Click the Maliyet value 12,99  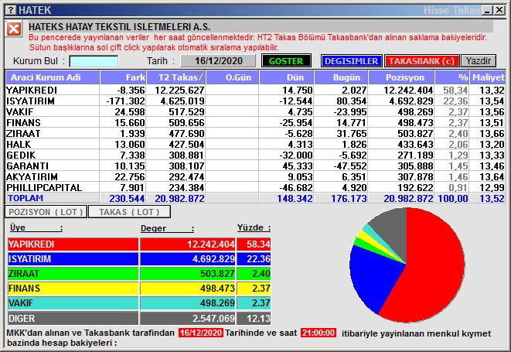492,187
